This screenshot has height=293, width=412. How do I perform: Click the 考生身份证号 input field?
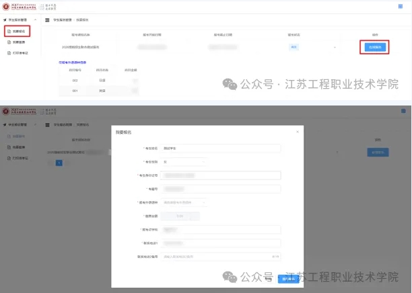click(x=220, y=175)
